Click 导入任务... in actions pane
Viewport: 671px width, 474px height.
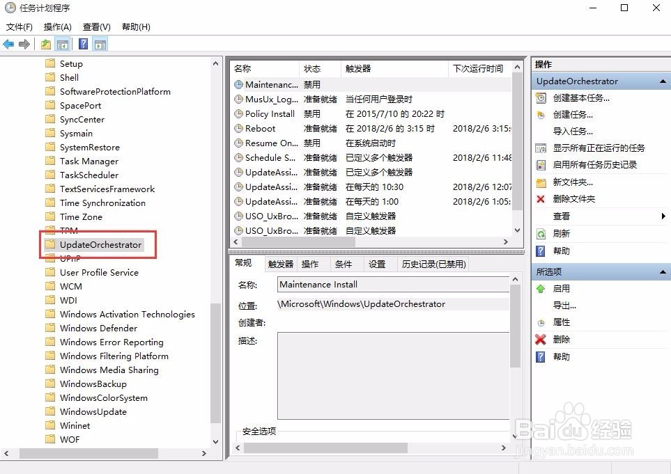[573, 132]
